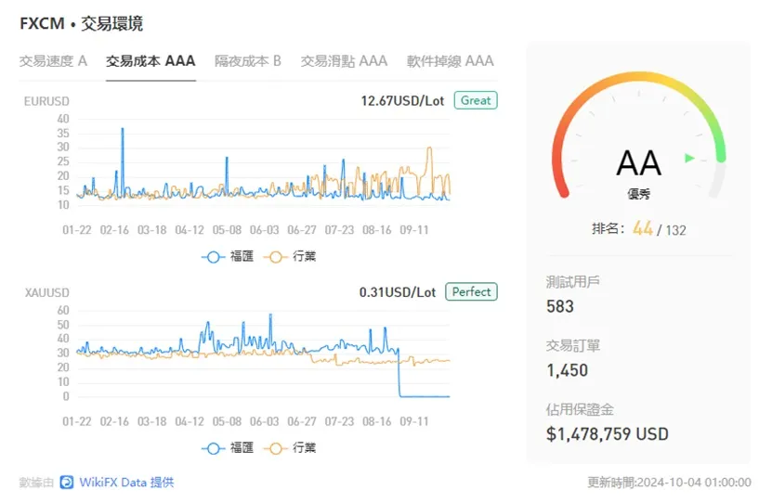Toggle 福匯 series in EURUSD chart legend
759x502 pixels.
[228, 256]
